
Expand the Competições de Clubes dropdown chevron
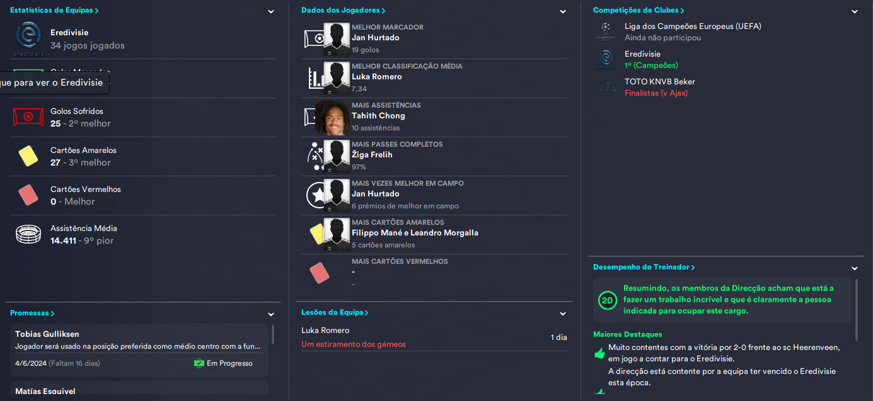(x=855, y=11)
